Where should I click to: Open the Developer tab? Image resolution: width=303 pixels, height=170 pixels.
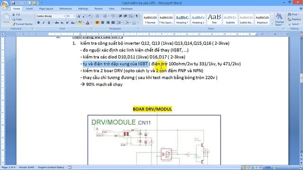click(127, 8)
